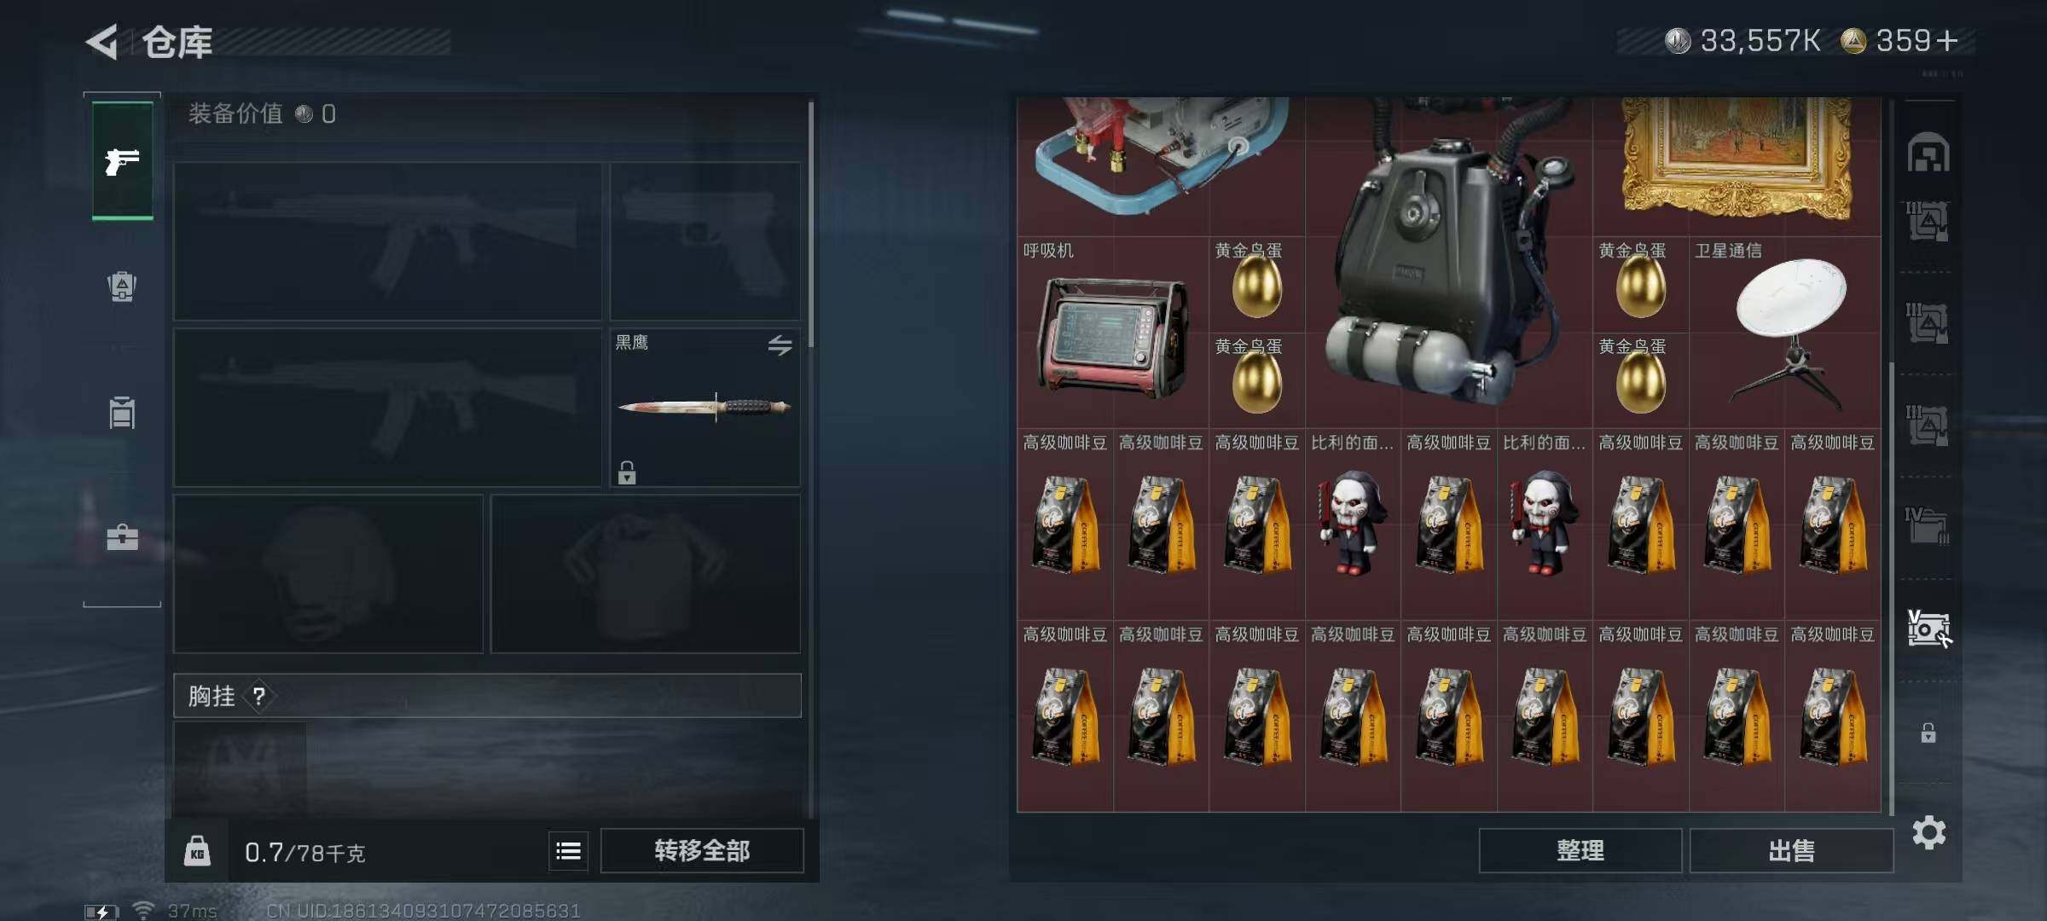Click the locked storage slot padlock icon

click(1928, 733)
